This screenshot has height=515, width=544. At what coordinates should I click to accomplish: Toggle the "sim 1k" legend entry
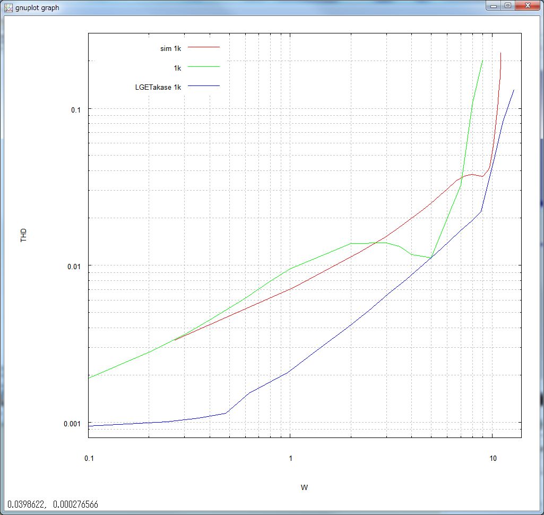tap(170, 49)
